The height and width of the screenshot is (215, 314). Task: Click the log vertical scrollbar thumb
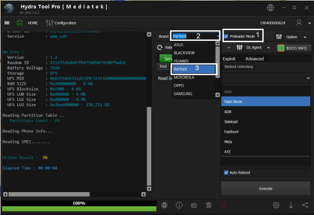(x=149, y=146)
